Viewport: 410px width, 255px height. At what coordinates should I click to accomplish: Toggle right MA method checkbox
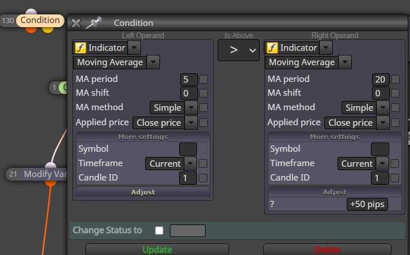[396, 108]
